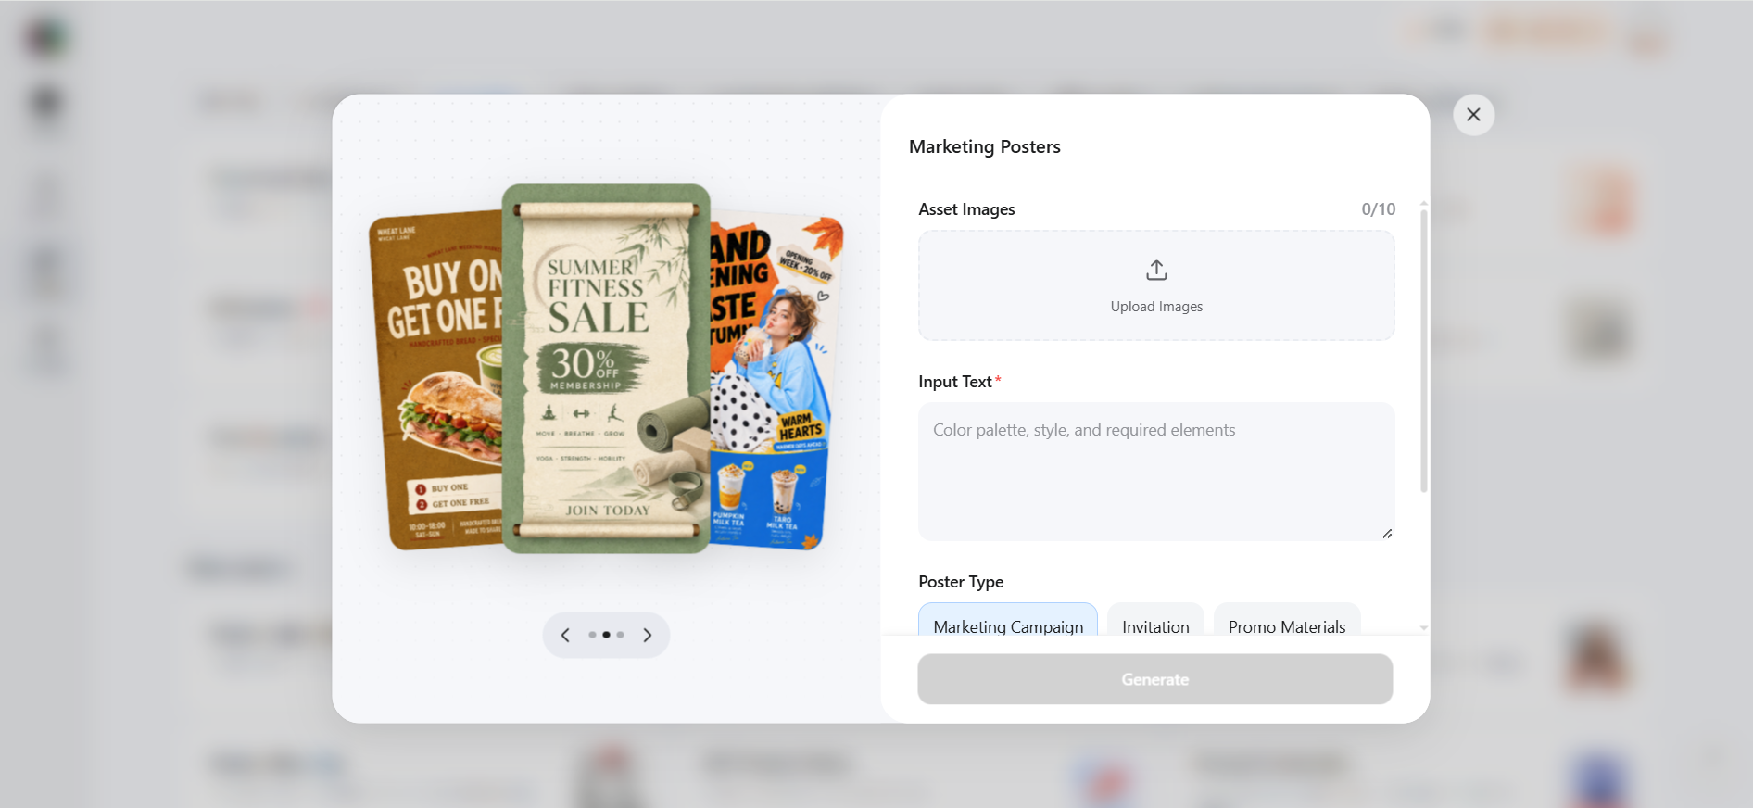Click the upload arrow icon

coord(1156,271)
